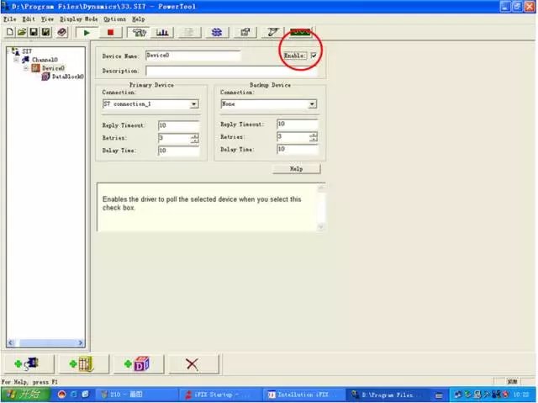The image size is (538, 403).
Task: Open the Options menu
Action: [x=114, y=19]
